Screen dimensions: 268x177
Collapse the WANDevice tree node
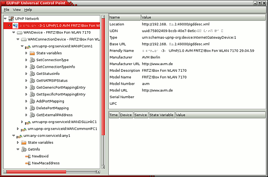(14, 32)
